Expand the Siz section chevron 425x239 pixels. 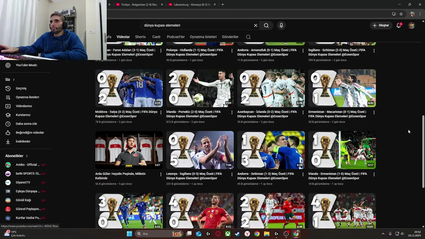(x=14, y=80)
